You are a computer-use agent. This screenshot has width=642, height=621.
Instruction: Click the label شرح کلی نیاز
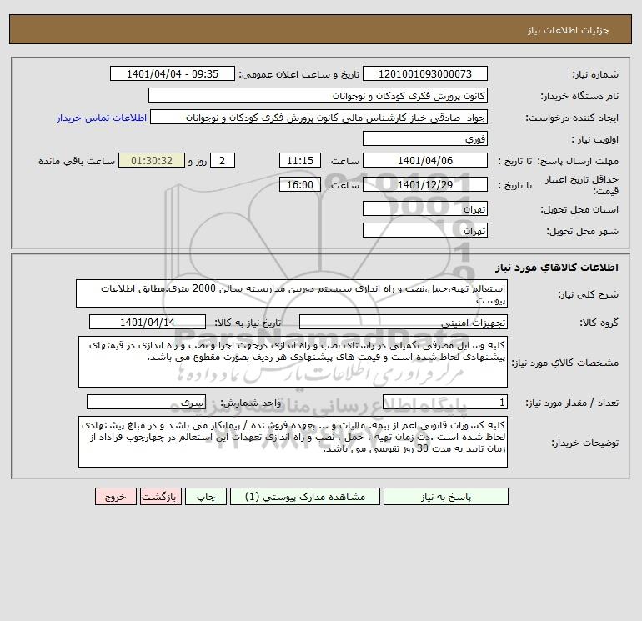point(589,294)
